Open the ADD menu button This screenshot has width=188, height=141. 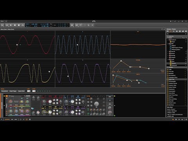[72, 25]
